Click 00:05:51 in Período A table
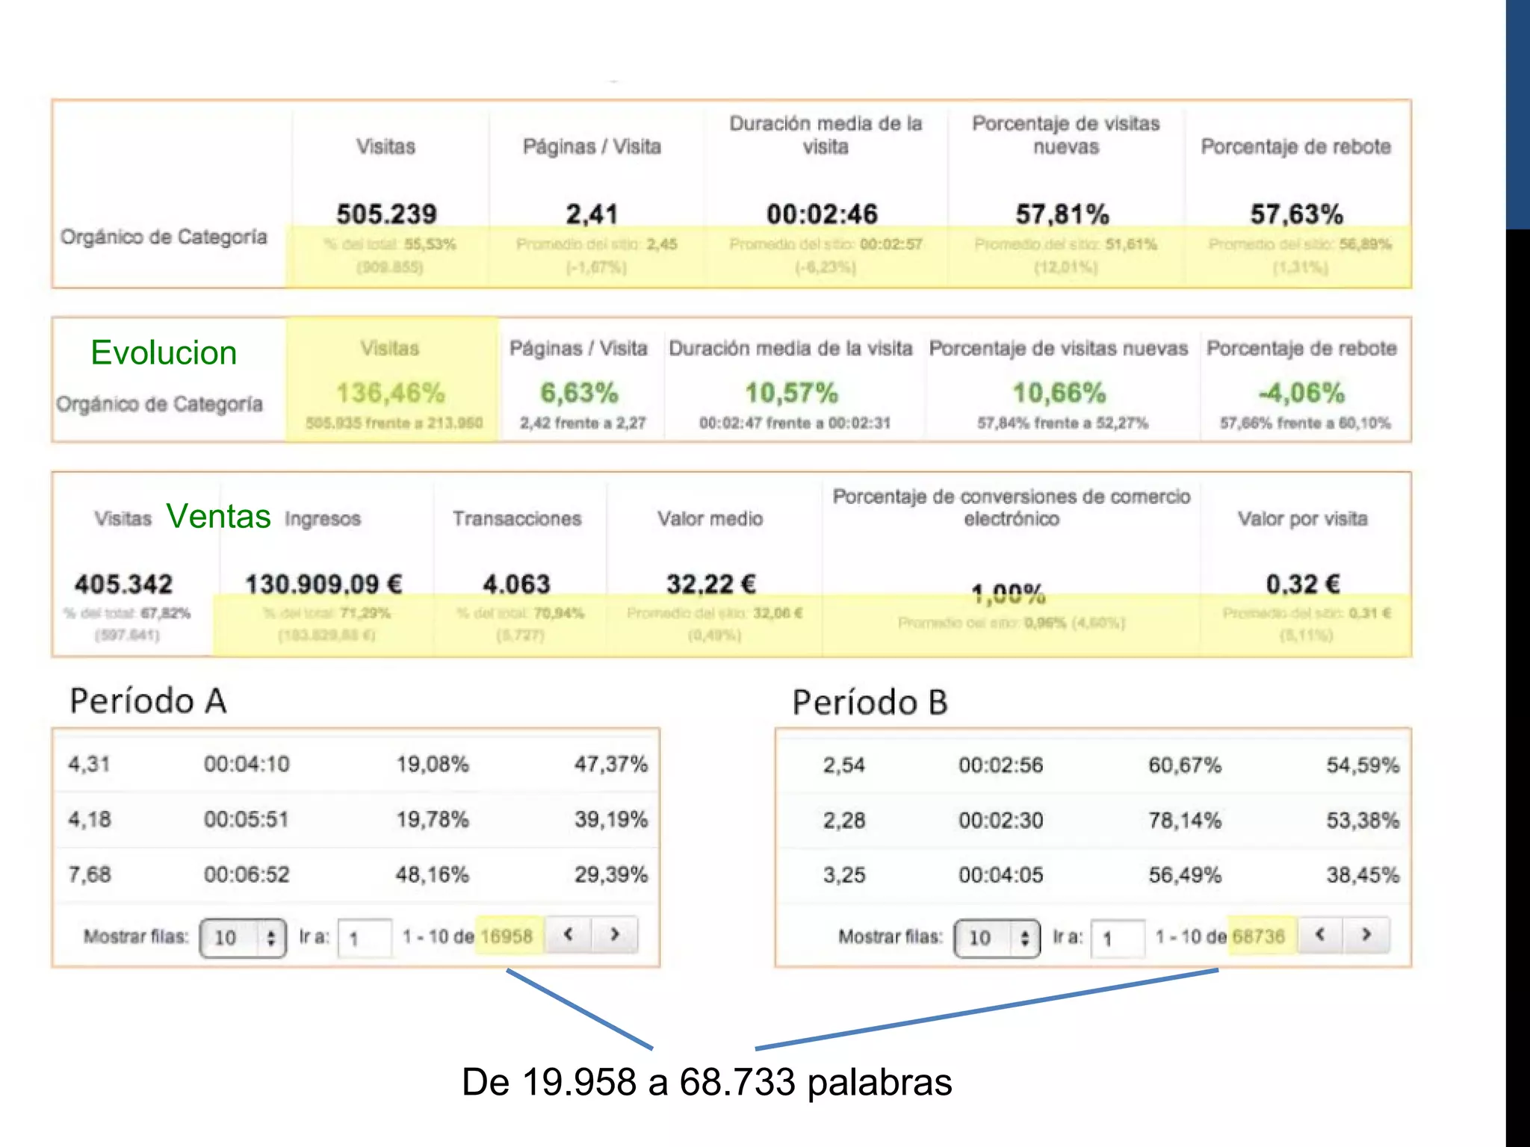 [247, 819]
